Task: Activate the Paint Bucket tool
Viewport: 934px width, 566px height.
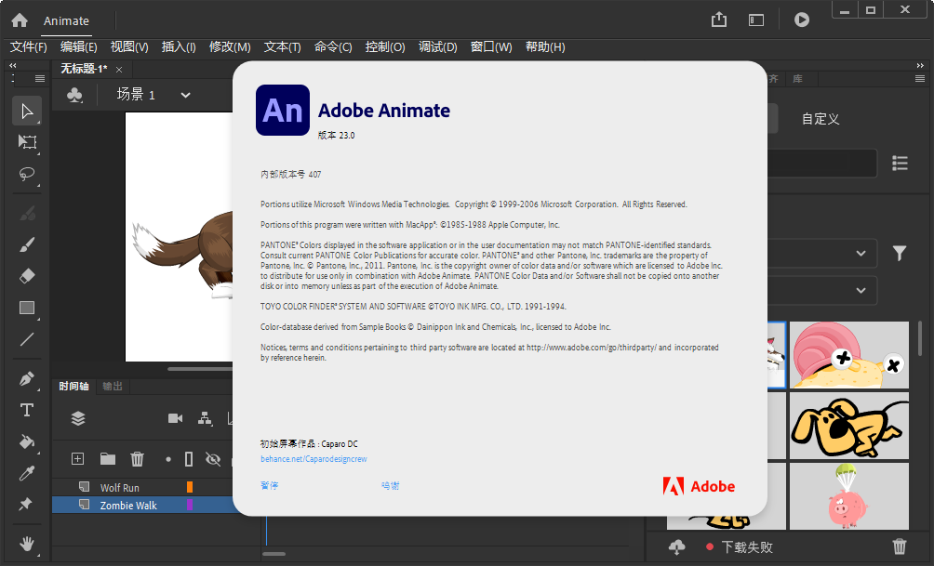Action: (26, 442)
